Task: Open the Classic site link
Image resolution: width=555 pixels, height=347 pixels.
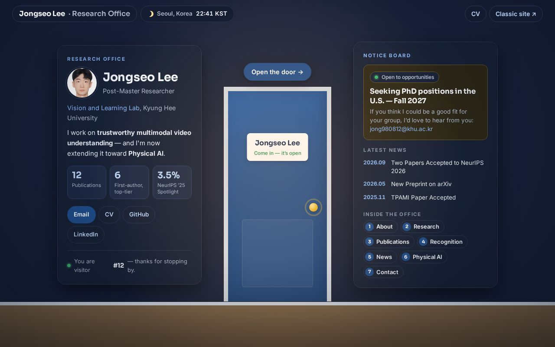Action: pyautogui.click(x=516, y=14)
